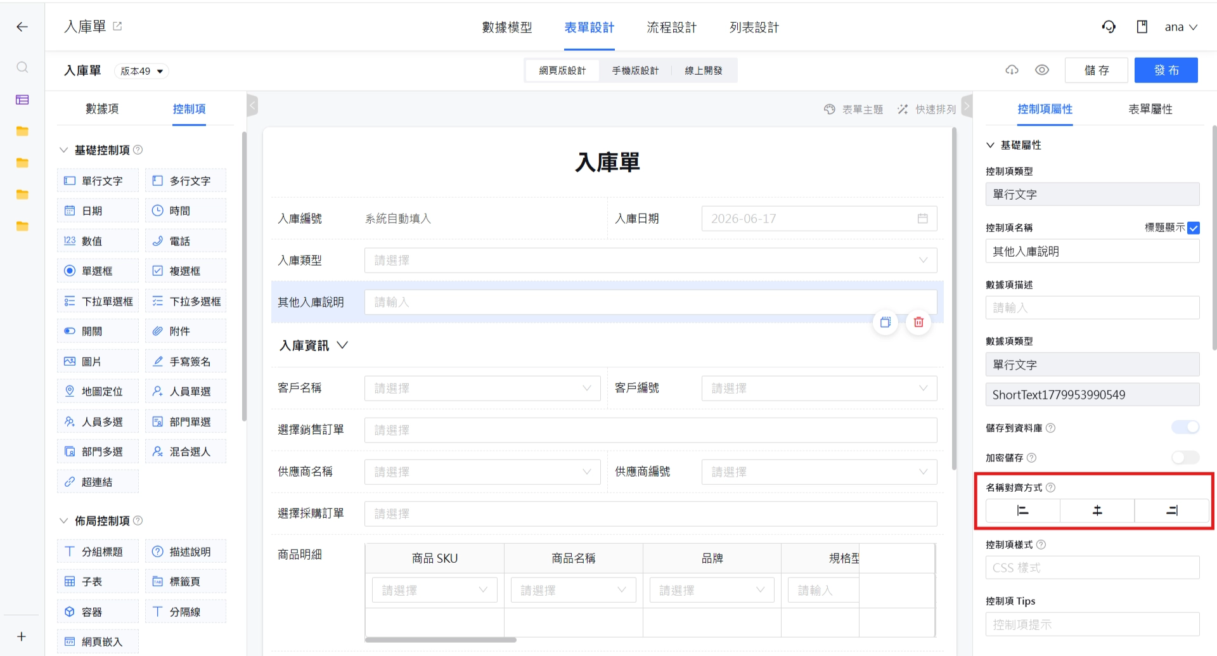1217x656 pixels.
Task: Click the customer support headset icon
Action: 1109,27
